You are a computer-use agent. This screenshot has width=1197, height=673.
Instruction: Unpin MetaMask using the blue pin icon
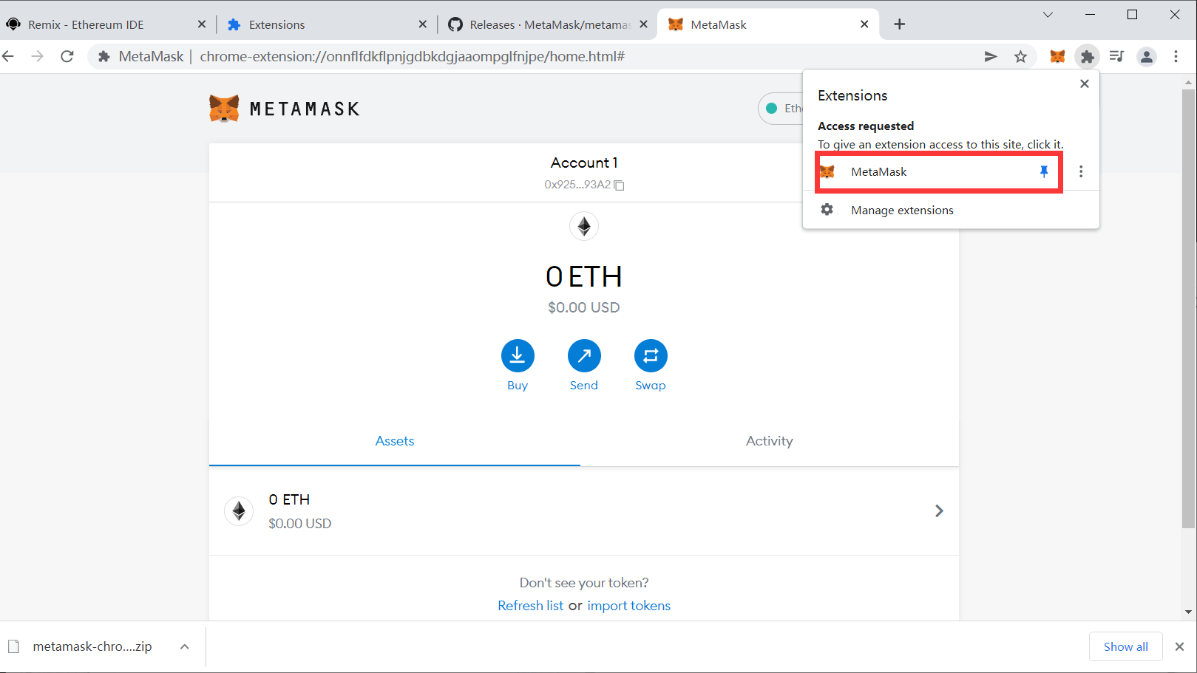pyautogui.click(x=1044, y=171)
